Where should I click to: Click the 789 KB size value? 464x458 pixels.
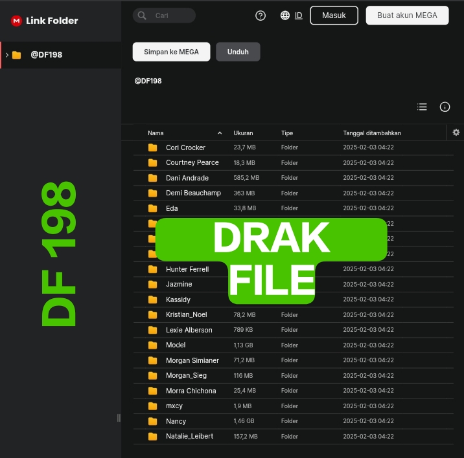coord(243,330)
